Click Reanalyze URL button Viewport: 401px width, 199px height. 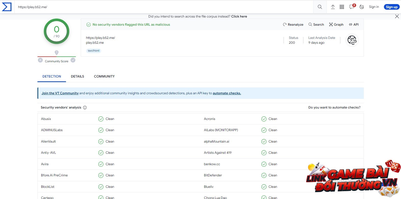coord(293,24)
